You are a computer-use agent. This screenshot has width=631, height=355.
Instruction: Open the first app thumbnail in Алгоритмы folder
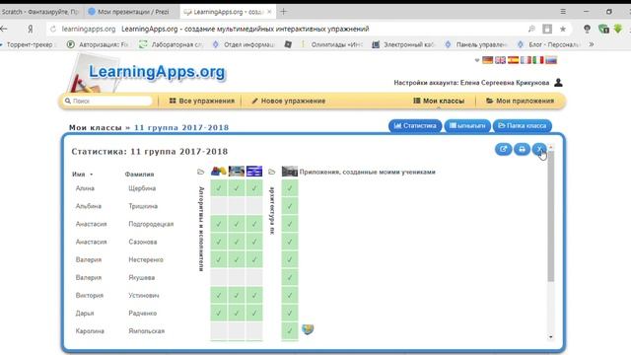click(219, 172)
